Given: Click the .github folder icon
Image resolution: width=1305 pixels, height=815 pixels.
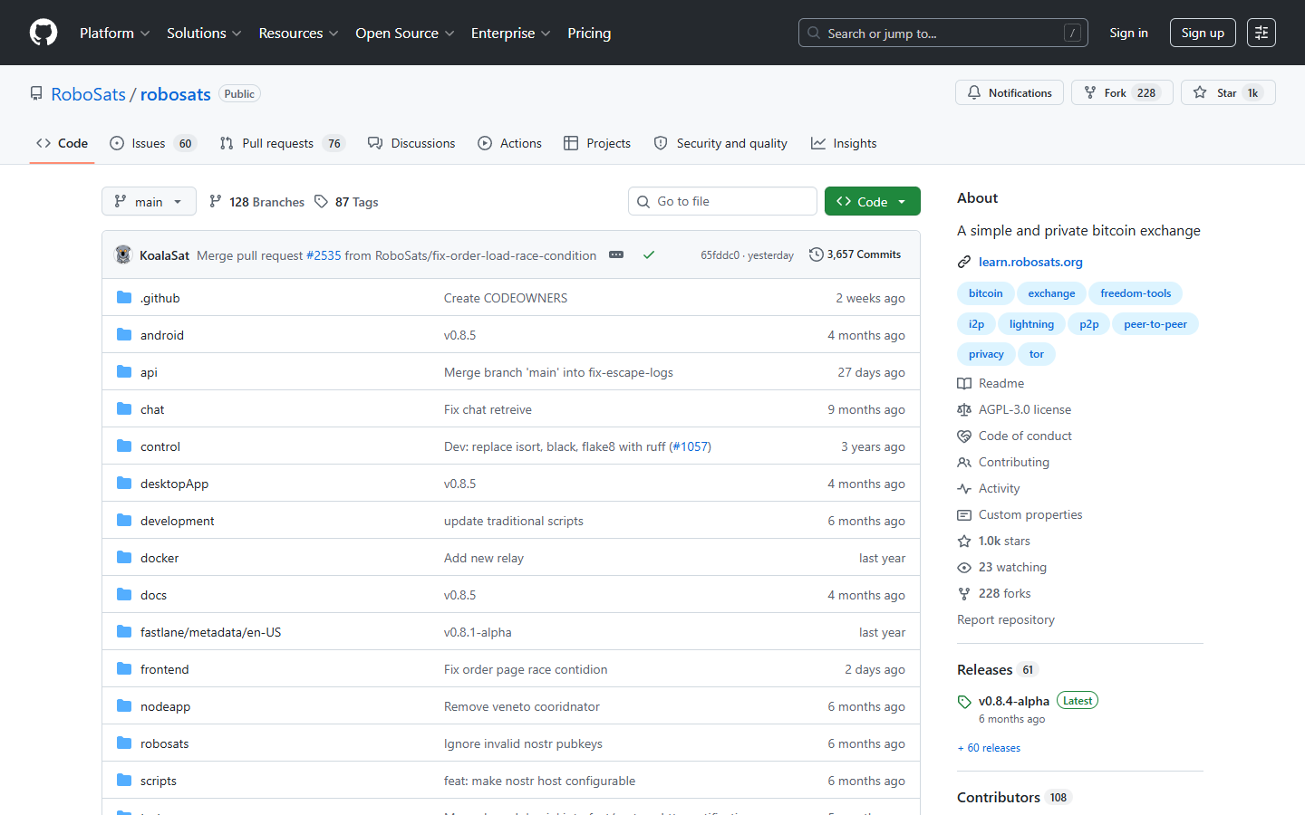Looking at the screenshot, I should (124, 298).
